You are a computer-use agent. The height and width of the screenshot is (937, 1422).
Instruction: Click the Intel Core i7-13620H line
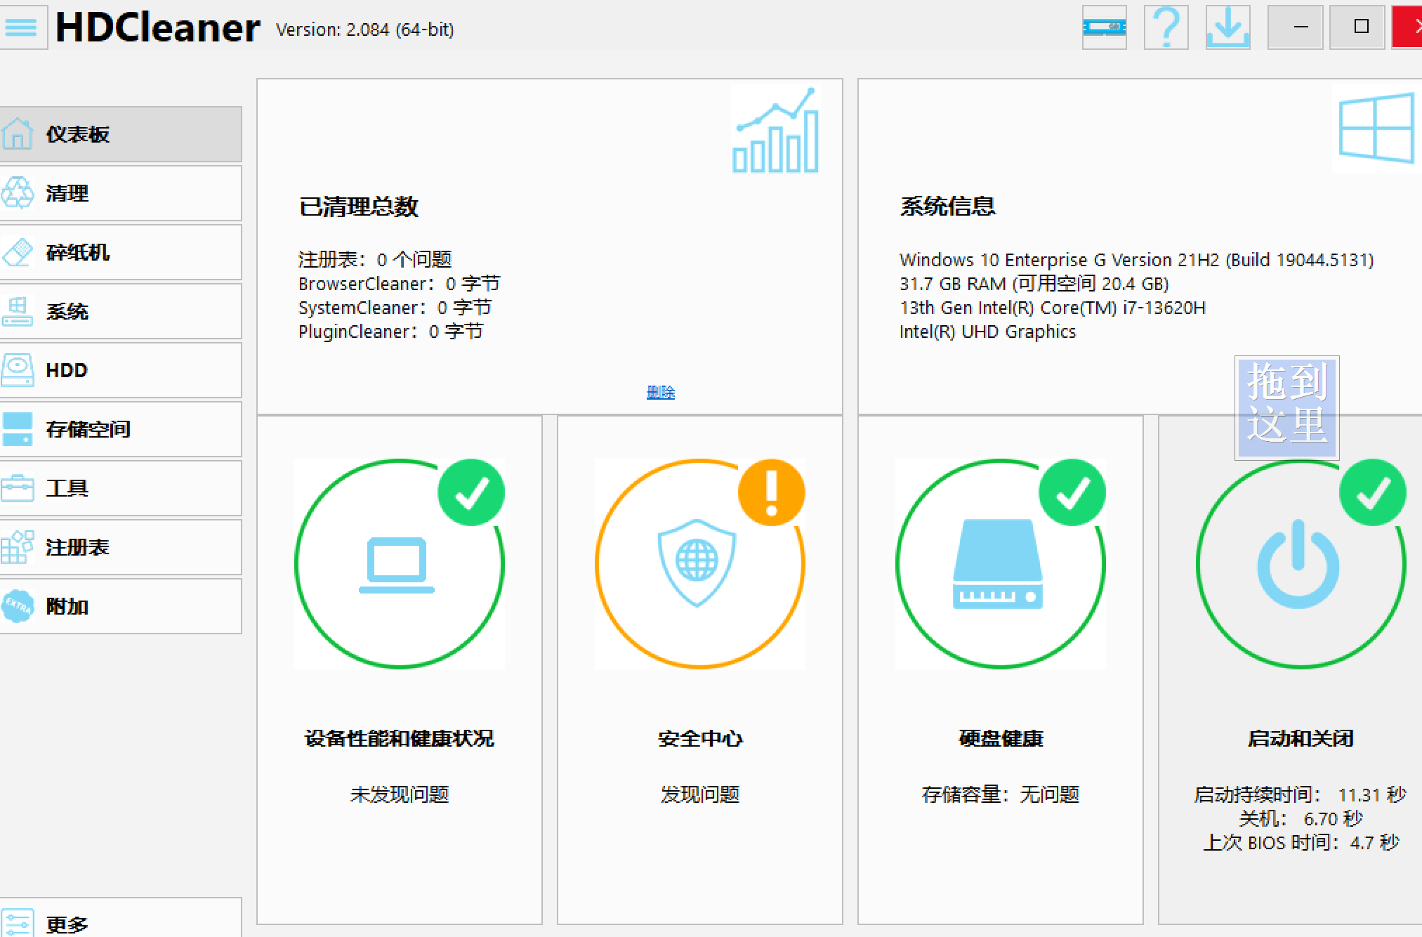[x=1052, y=308]
